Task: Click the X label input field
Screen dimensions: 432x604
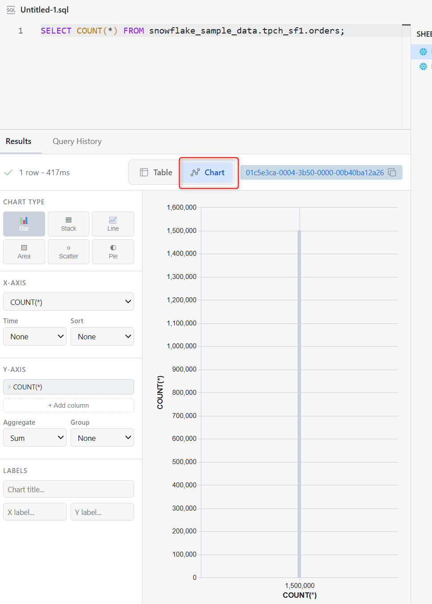Action: [35, 512]
